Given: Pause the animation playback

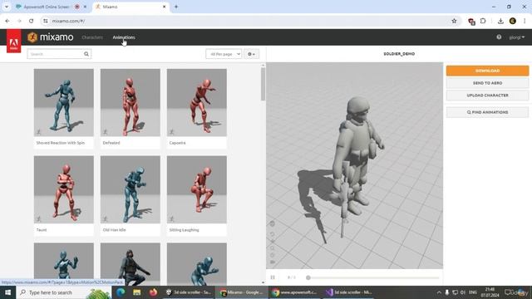Looking at the screenshot, I should (273, 277).
